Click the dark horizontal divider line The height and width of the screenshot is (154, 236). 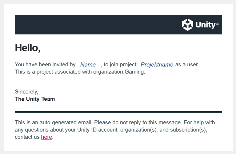[x=118, y=112]
